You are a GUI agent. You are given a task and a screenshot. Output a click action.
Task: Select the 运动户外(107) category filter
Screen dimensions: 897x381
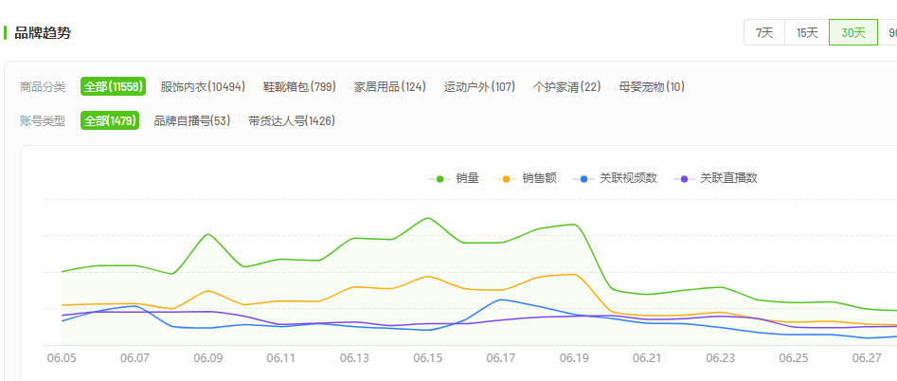pos(479,87)
